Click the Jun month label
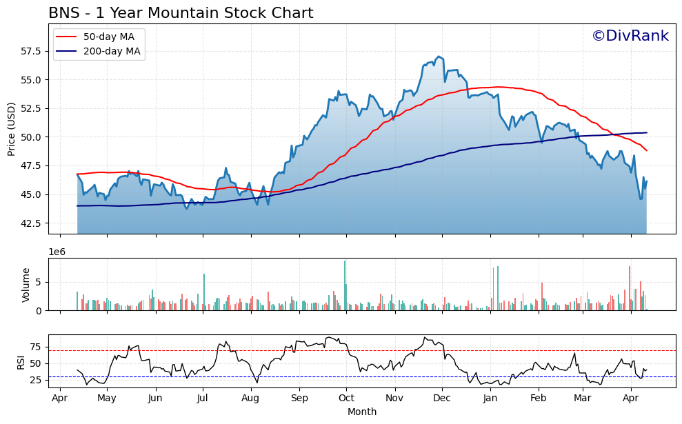This screenshot has width=682, height=424. pyautogui.click(x=155, y=398)
